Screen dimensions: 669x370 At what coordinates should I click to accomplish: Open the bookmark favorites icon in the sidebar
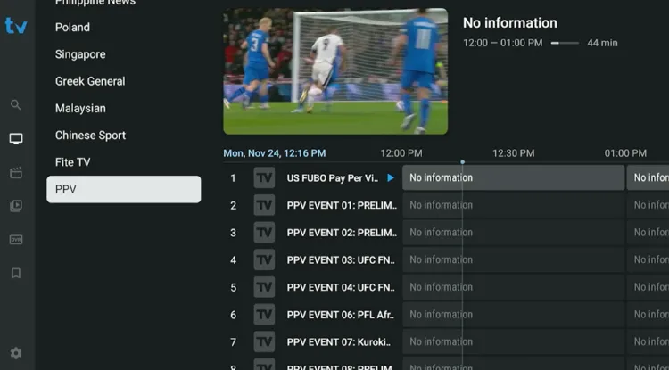(16, 273)
